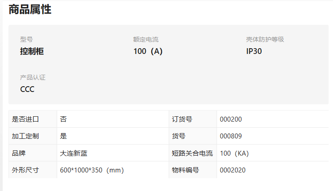Select dimensions value 600*1000*350 (mm)
The image size is (333, 191).
tap(92, 170)
